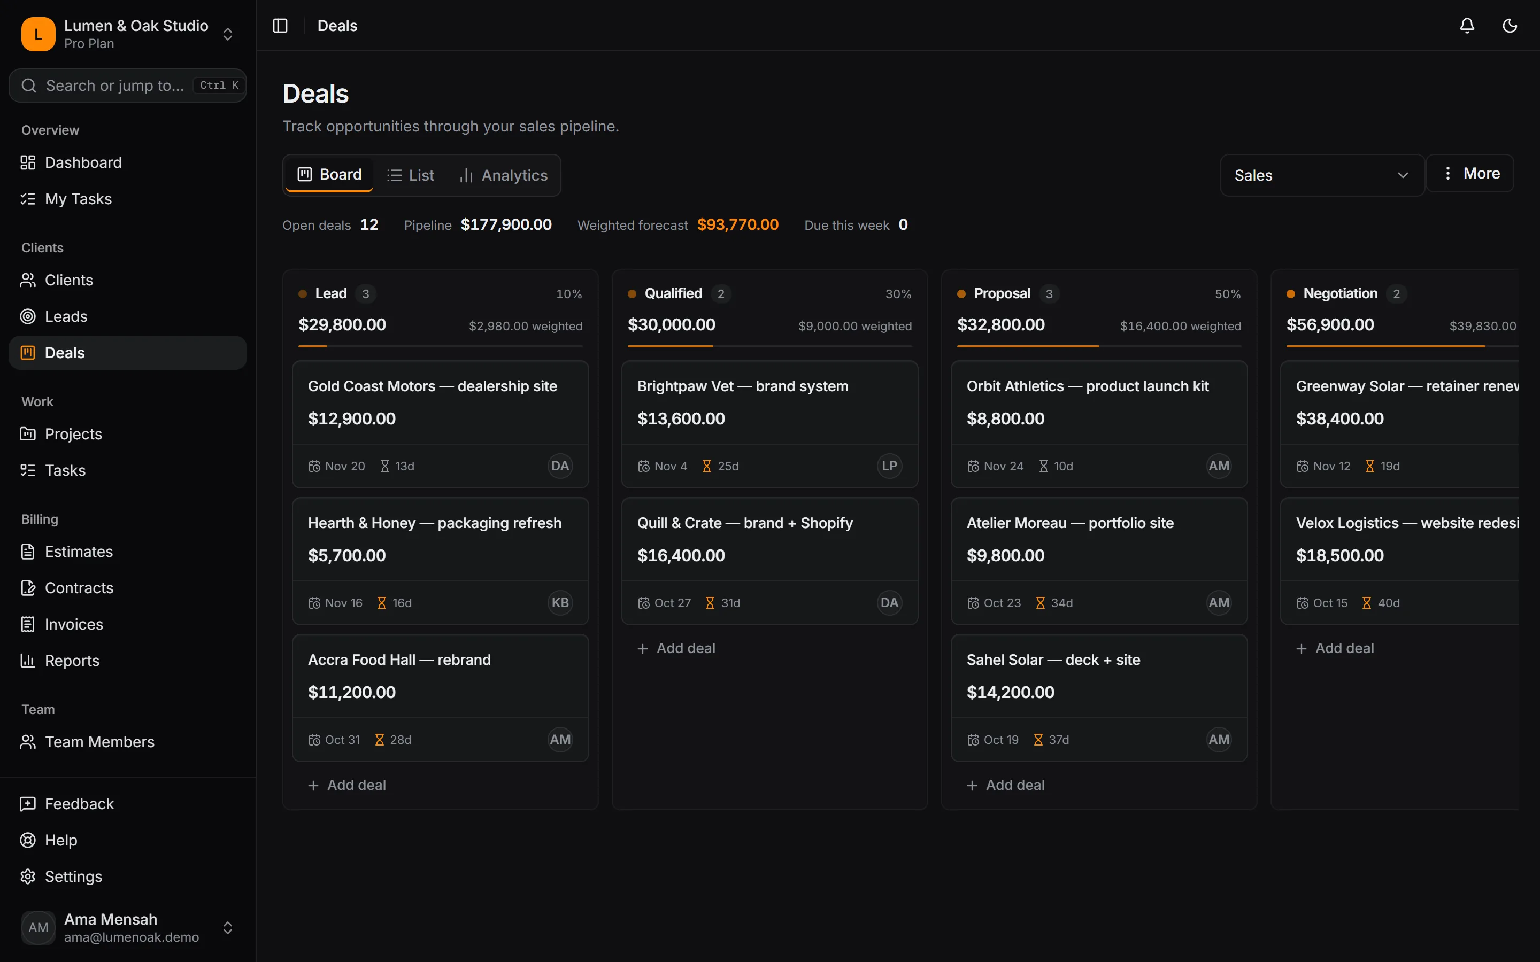Expand the Ama Mensah account menu
Screen dimensions: 1540x962
click(127, 928)
